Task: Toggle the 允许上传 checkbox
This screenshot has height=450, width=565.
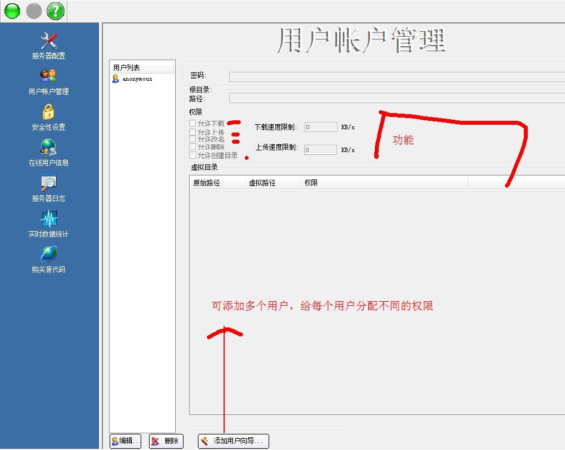Action: 192,133
